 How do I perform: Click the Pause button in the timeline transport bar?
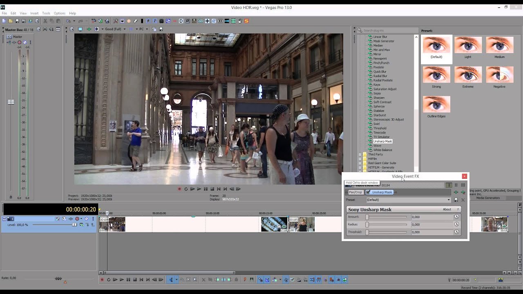128,280
